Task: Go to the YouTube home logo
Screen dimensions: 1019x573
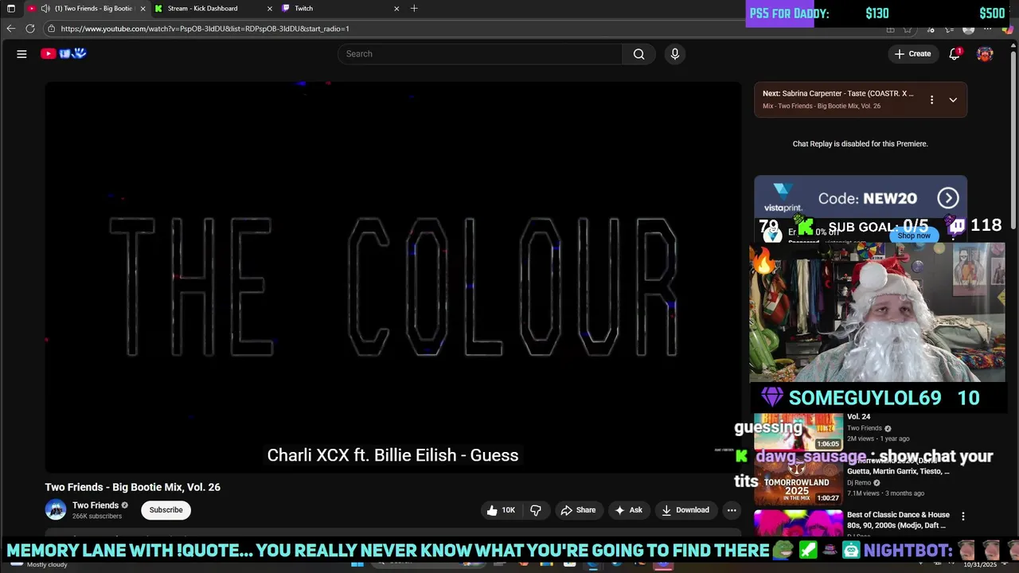Action: (x=64, y=53)
